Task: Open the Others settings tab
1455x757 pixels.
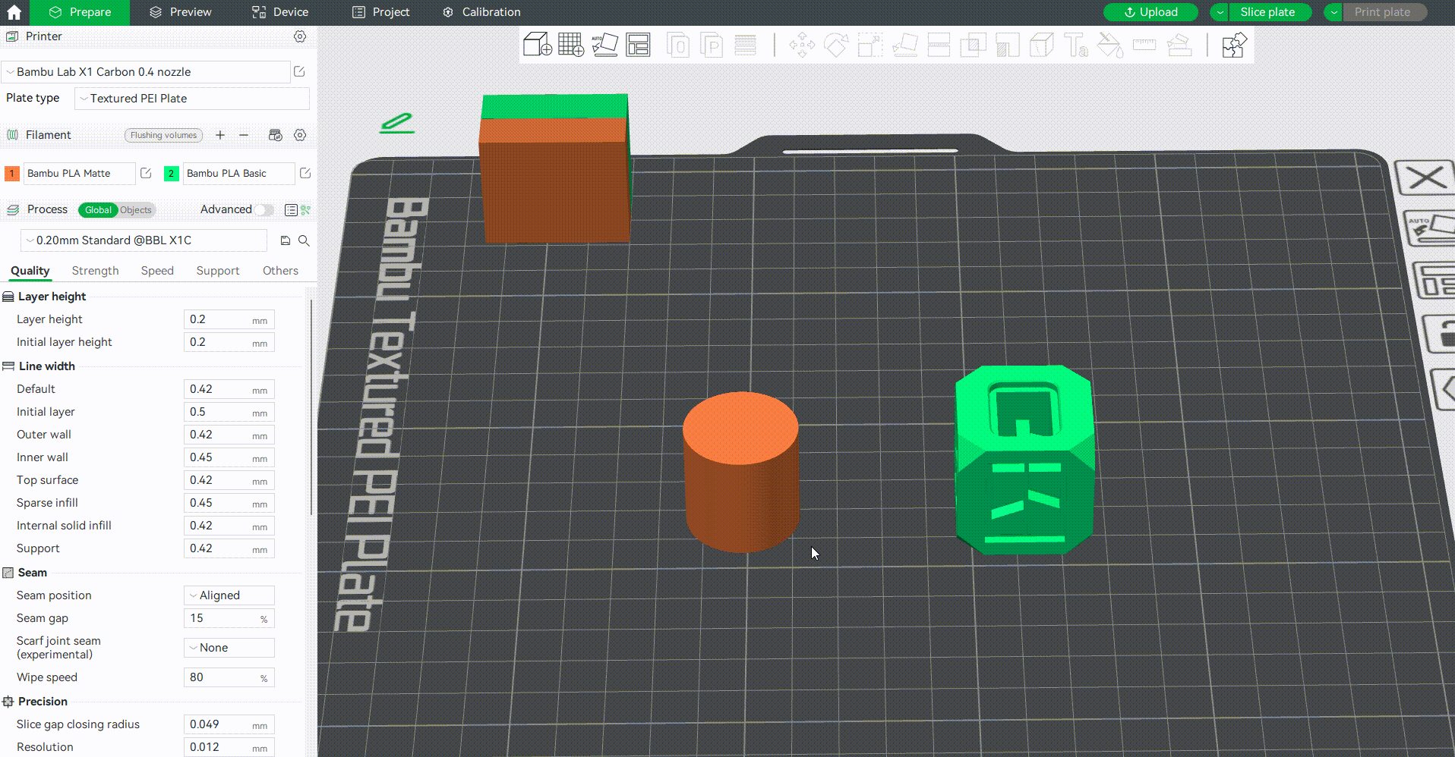Action: coord(280,271)
